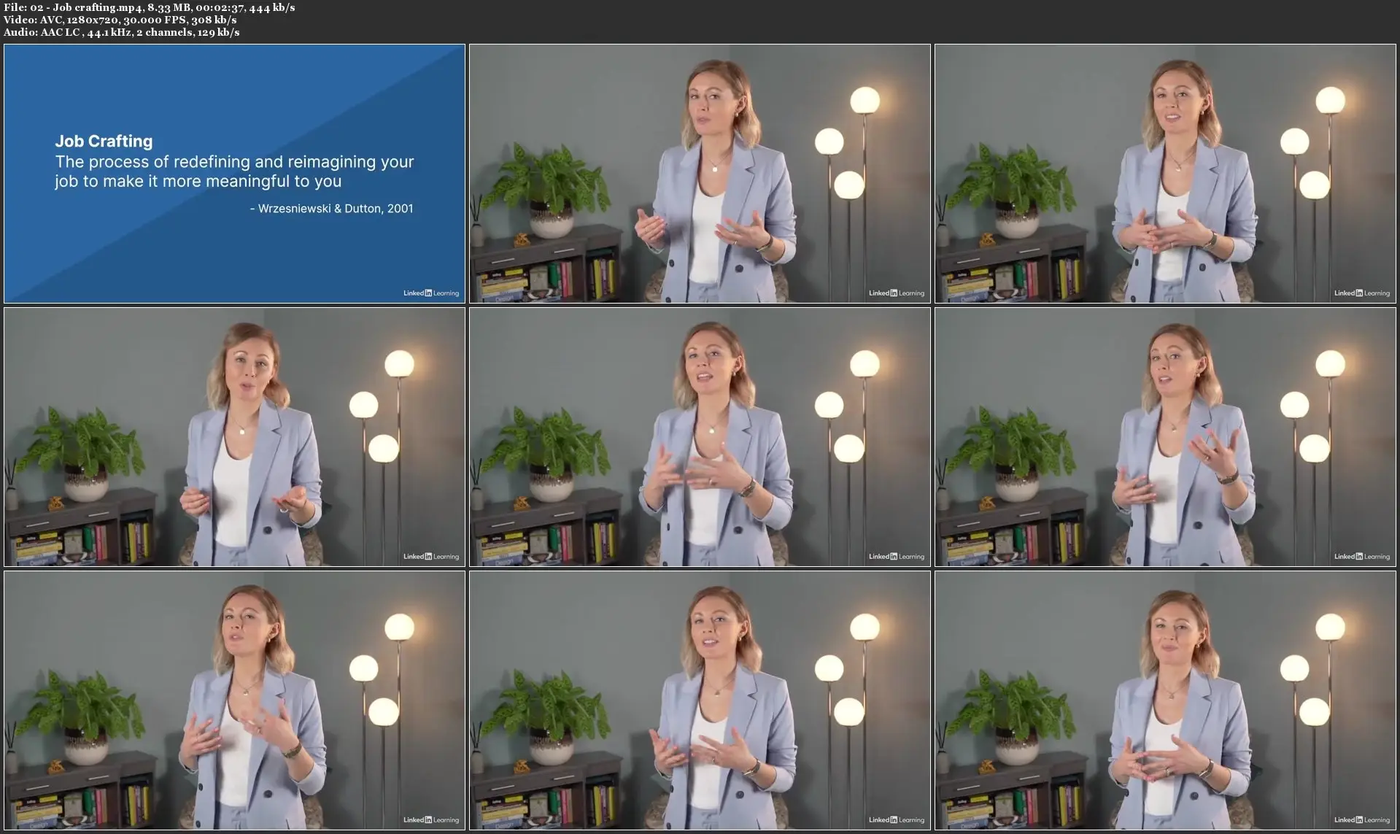The width and height of the screenshot is (1400, 834).
Task: Open the middle-left video frame thumbnail
Action: [x=234, y=437]
